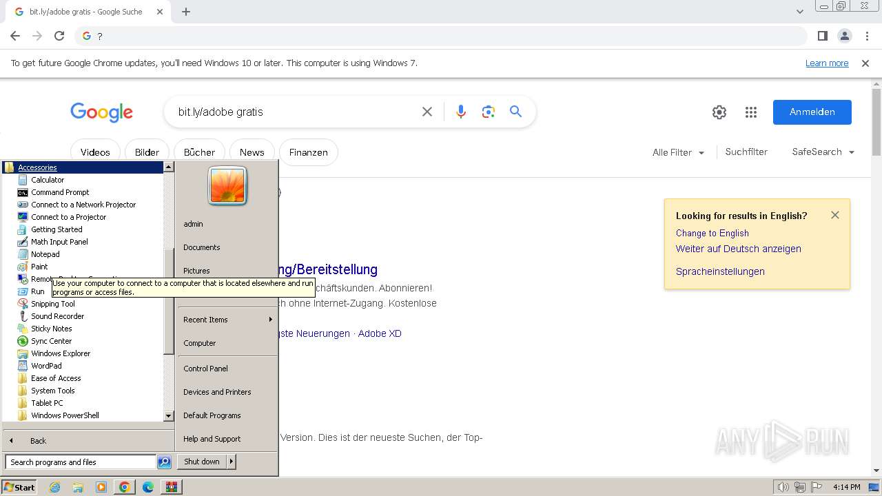
Task: Reload the current page
Action: [59, 36]
